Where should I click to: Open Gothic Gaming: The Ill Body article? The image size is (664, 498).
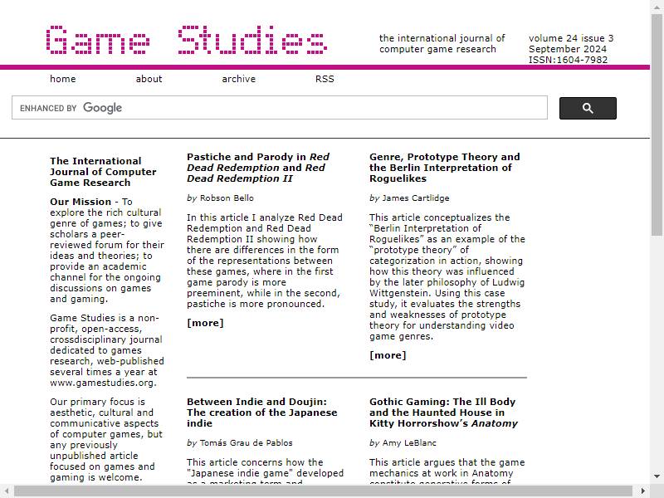click(443, 413)
